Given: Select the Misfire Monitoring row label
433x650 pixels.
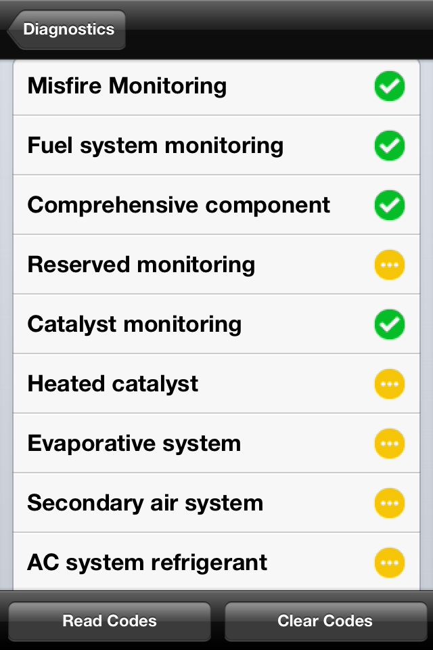Looking at the screenshot, I should 127,86.
